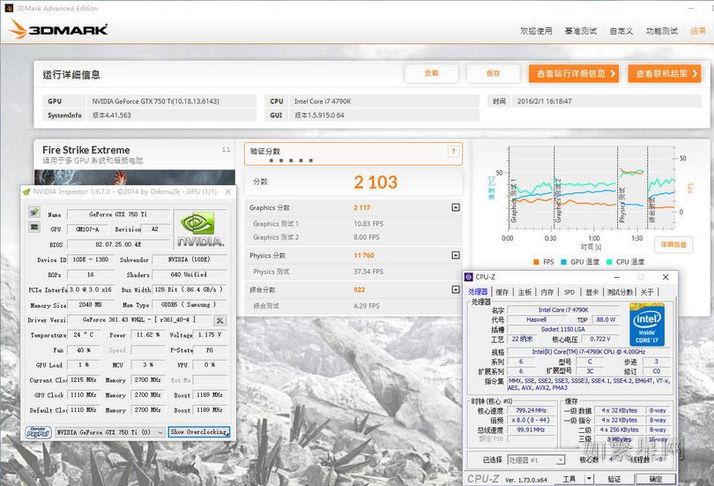Click the orange 查看运行详细信息 button
This screenshot has height=486, width=714.
tap(574, 73)
